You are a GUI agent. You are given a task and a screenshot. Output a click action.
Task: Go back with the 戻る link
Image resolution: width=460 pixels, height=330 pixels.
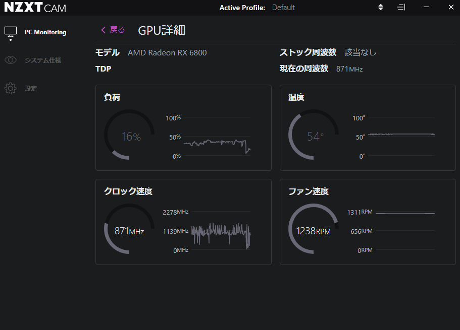coord(117,30)
